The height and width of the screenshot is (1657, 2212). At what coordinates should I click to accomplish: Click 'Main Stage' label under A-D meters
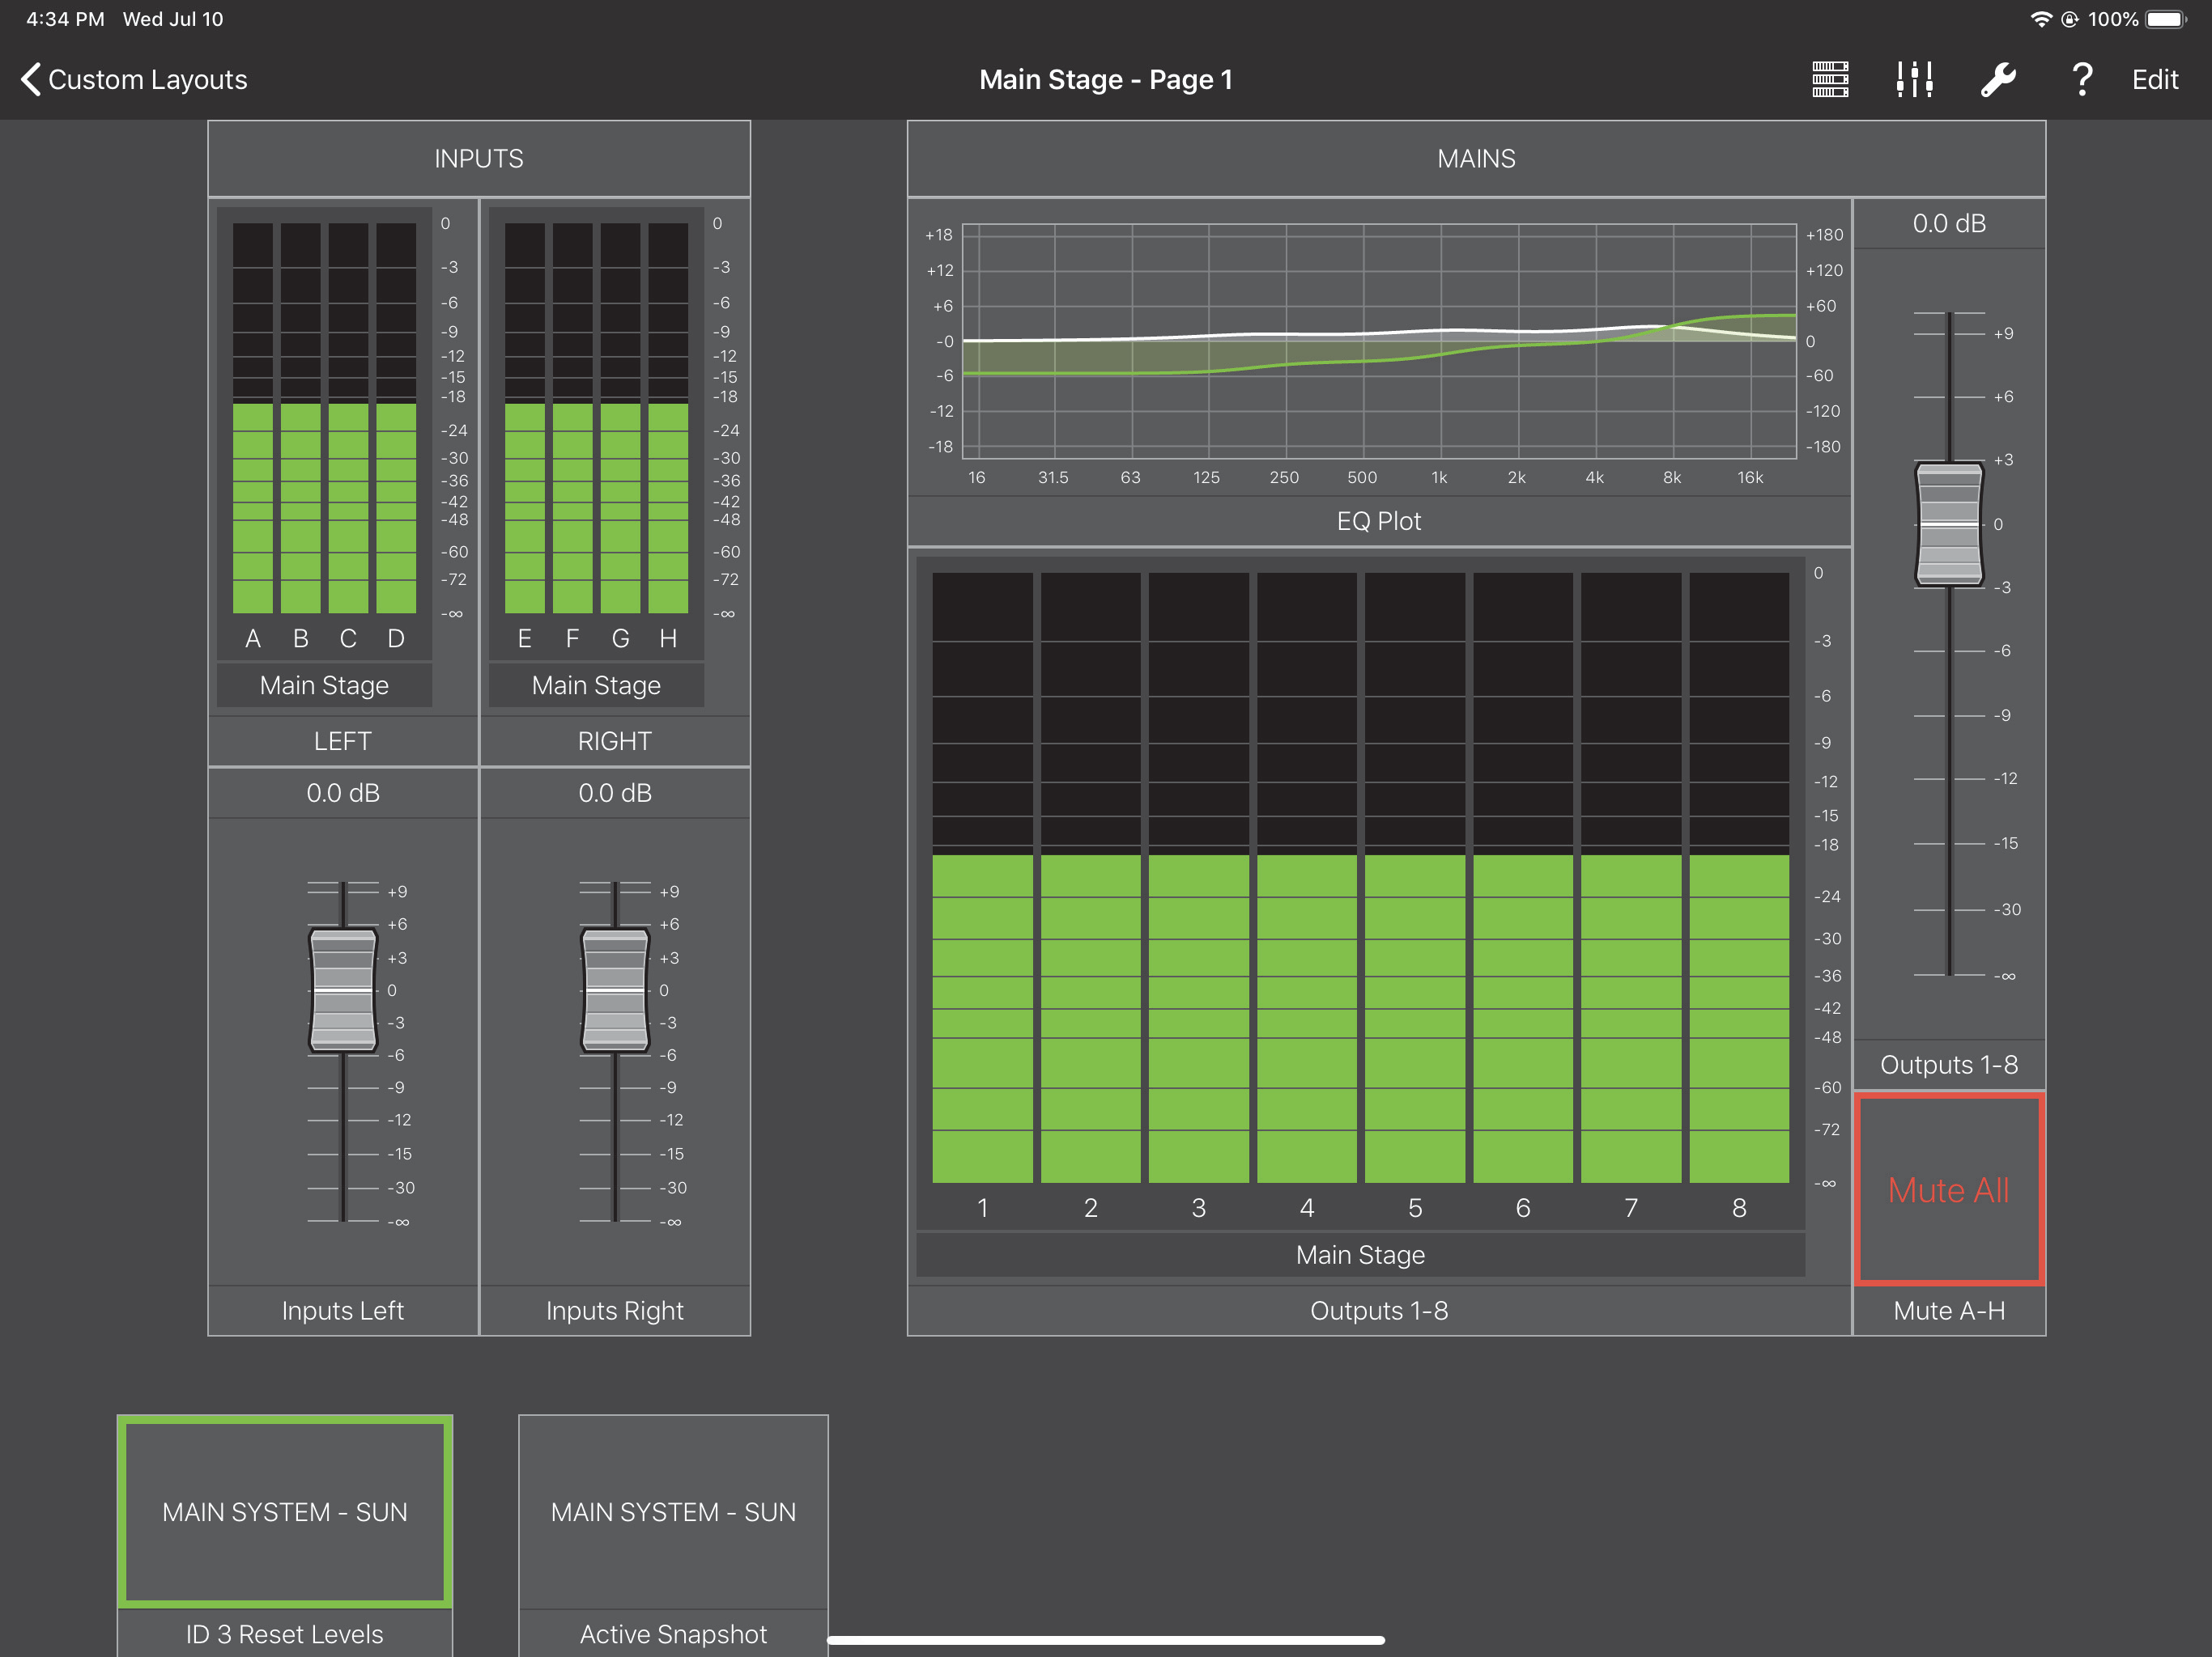(324, 684)
